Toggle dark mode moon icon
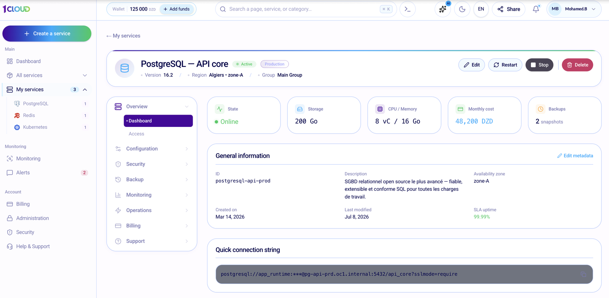The height and width of the screenshot is (298, 609). 462,9
